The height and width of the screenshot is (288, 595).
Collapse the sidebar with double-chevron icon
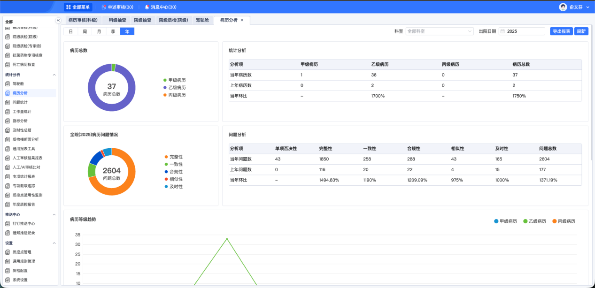(x=58, y=21)
